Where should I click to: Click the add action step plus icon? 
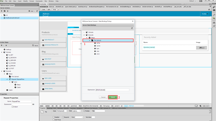(2, 45)
